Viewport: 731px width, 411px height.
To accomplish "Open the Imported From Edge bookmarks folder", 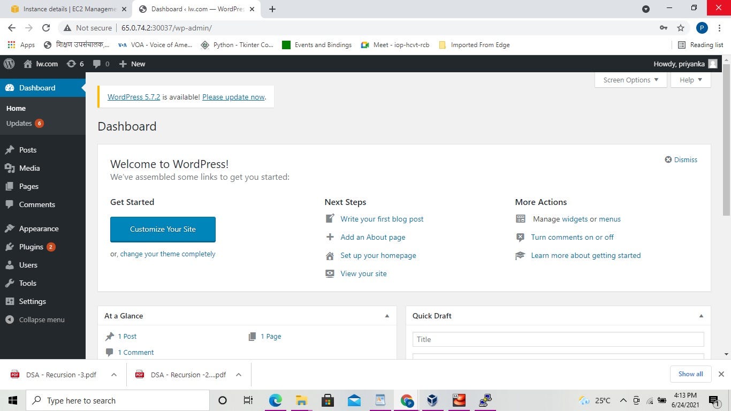I will (x=474, y=45).
